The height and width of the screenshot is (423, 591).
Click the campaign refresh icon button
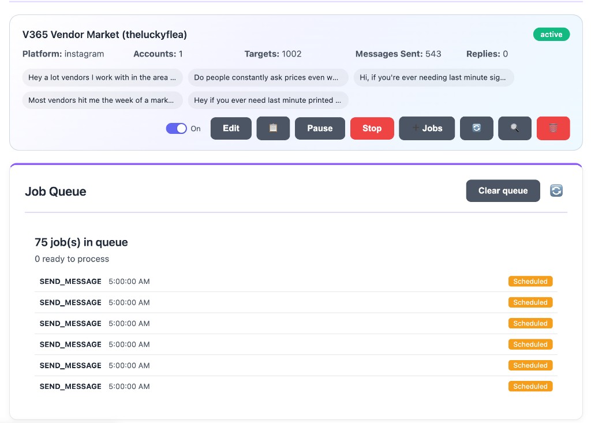pos(476,128)
